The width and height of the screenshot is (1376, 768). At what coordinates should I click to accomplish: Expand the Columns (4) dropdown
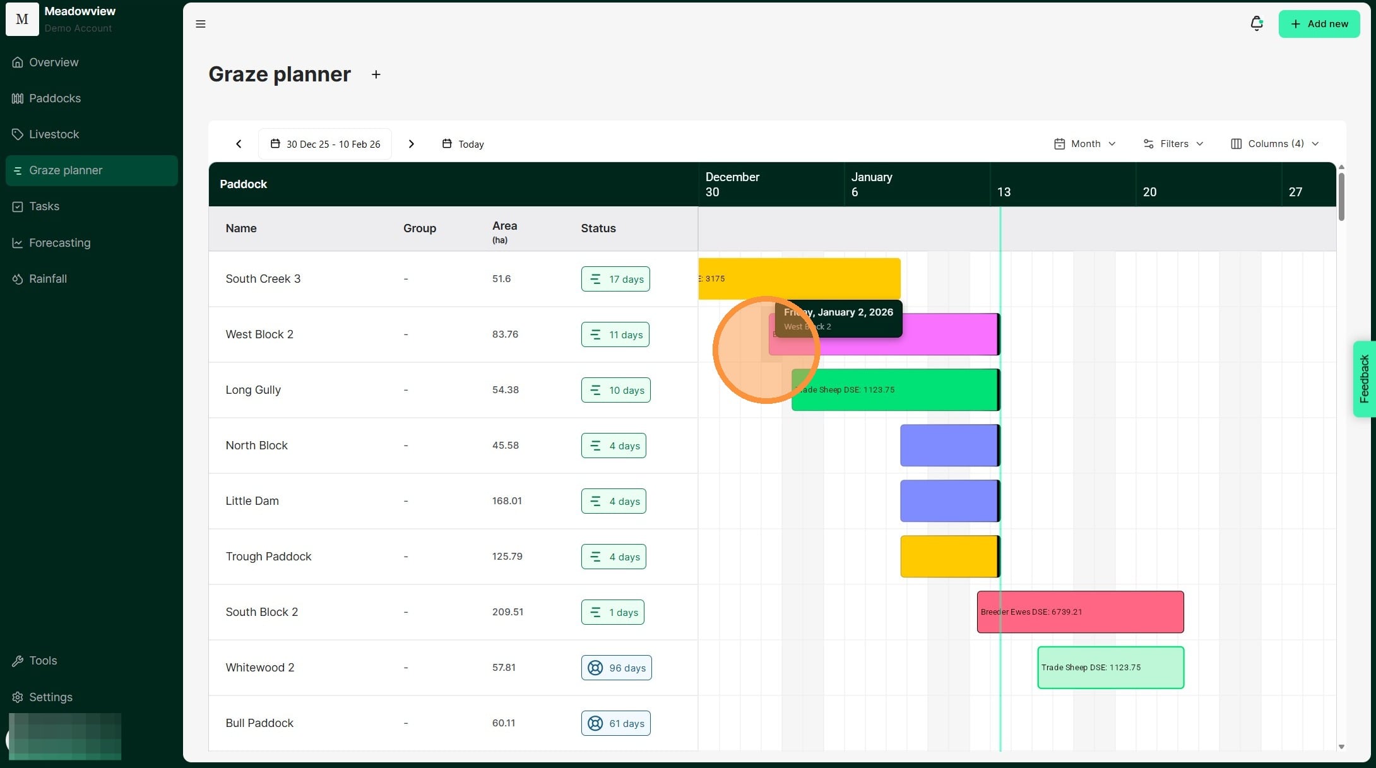(1274, 144)
